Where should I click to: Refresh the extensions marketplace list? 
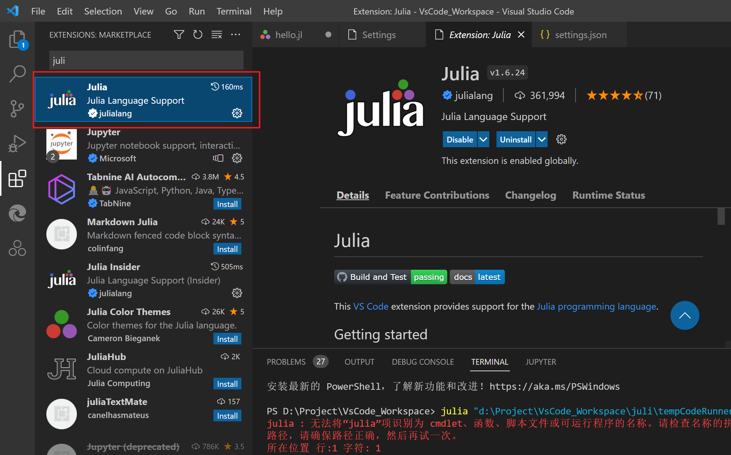[x=198, y=35]
